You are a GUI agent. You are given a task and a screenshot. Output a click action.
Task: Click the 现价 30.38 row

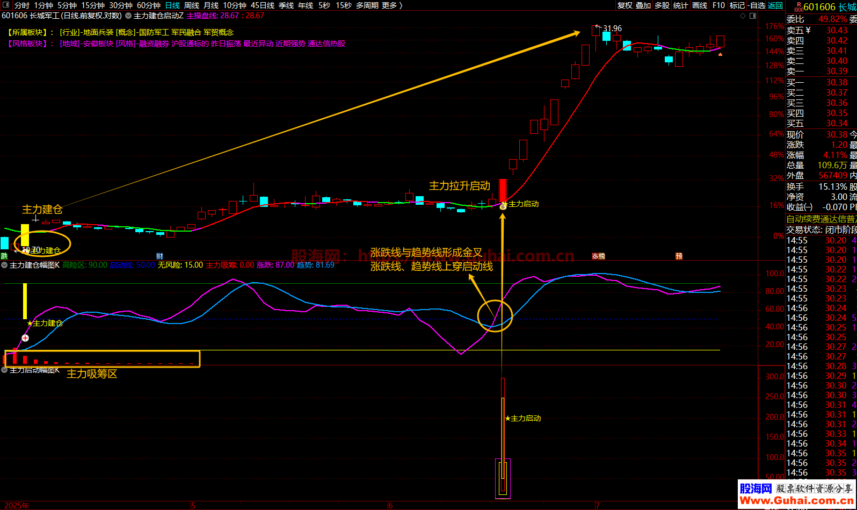click(x=817, y=134)
